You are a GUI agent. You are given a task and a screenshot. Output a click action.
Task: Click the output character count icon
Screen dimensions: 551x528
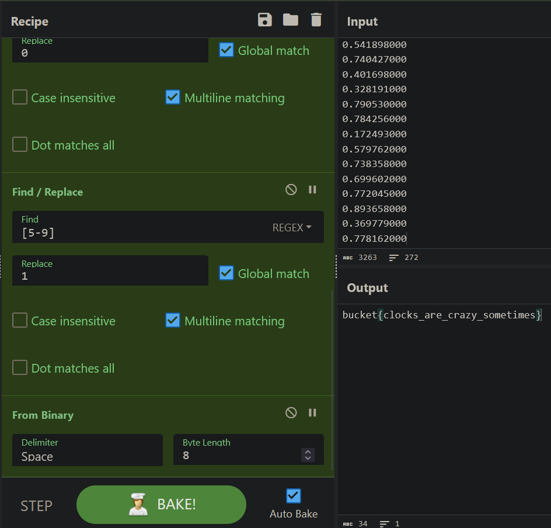[x=348, y=524]
